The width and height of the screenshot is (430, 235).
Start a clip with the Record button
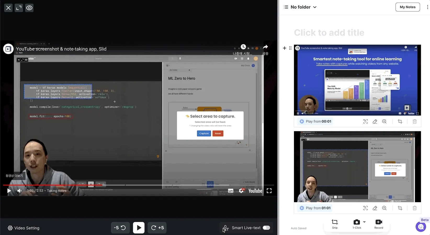point(379,224)
